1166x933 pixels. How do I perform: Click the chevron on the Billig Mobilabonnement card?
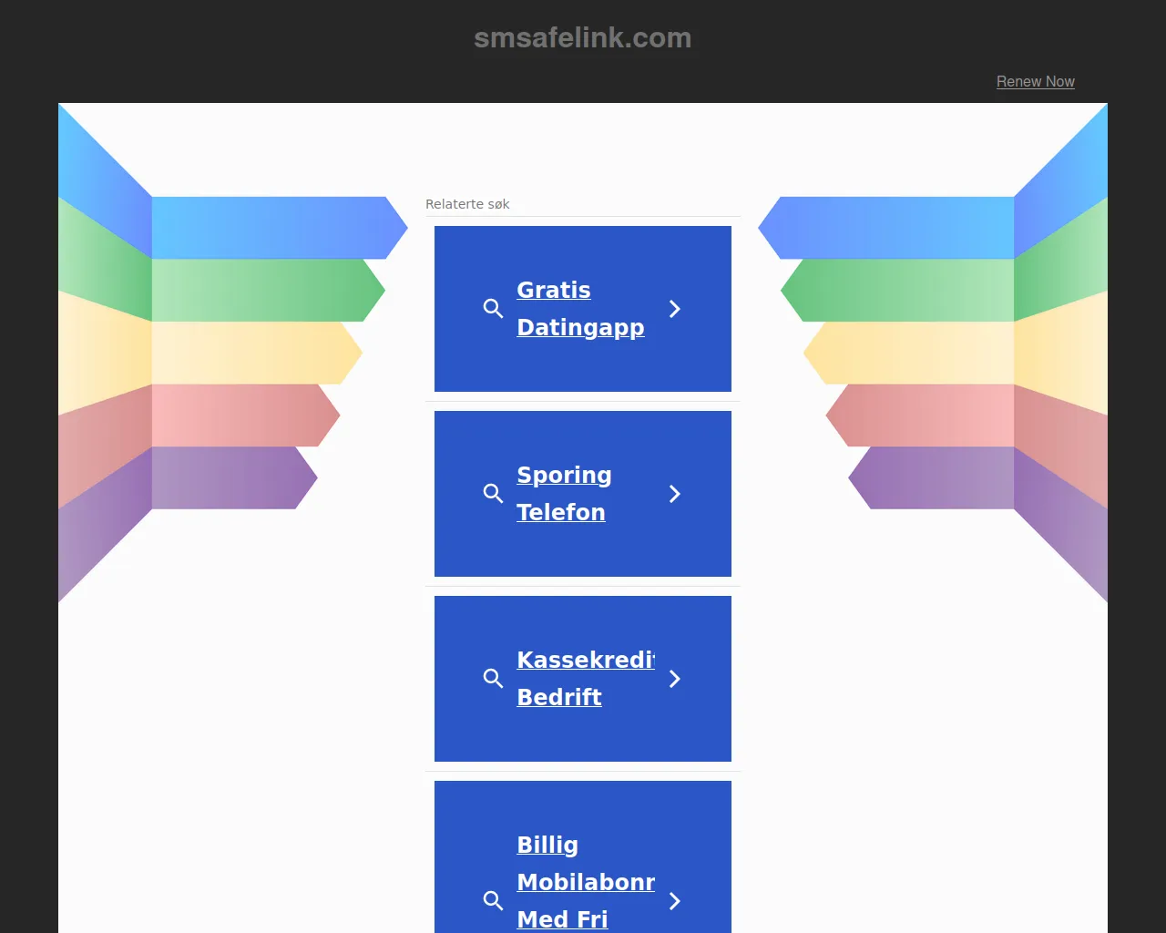point(675,901)
